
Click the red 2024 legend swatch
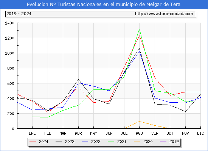pos(33,142)
